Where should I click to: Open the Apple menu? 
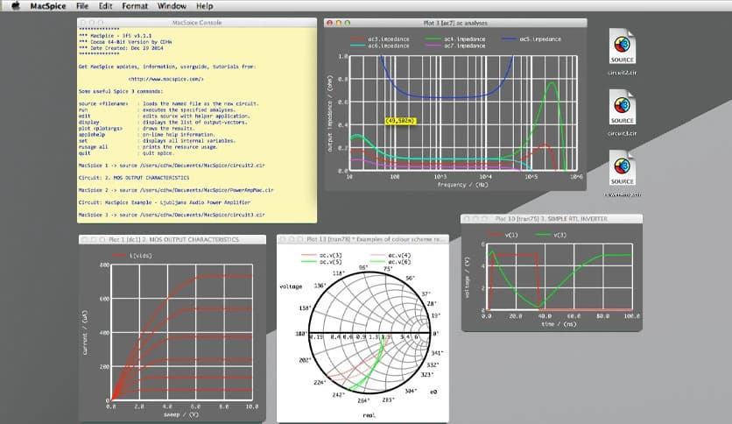pos(14,6)
